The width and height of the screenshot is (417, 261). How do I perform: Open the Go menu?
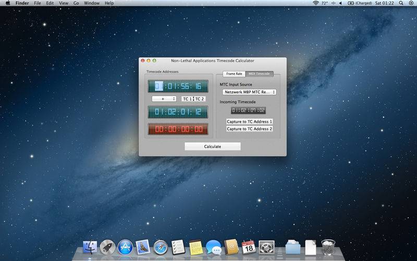76,3
